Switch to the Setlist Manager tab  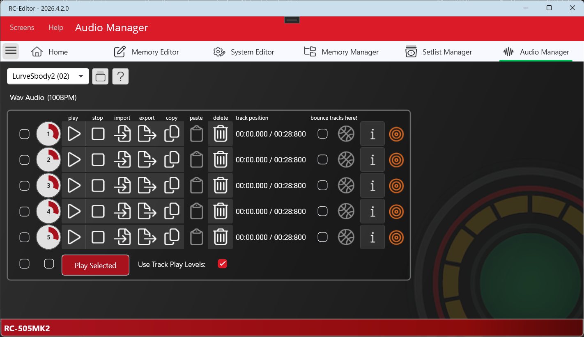click(439, 52)
